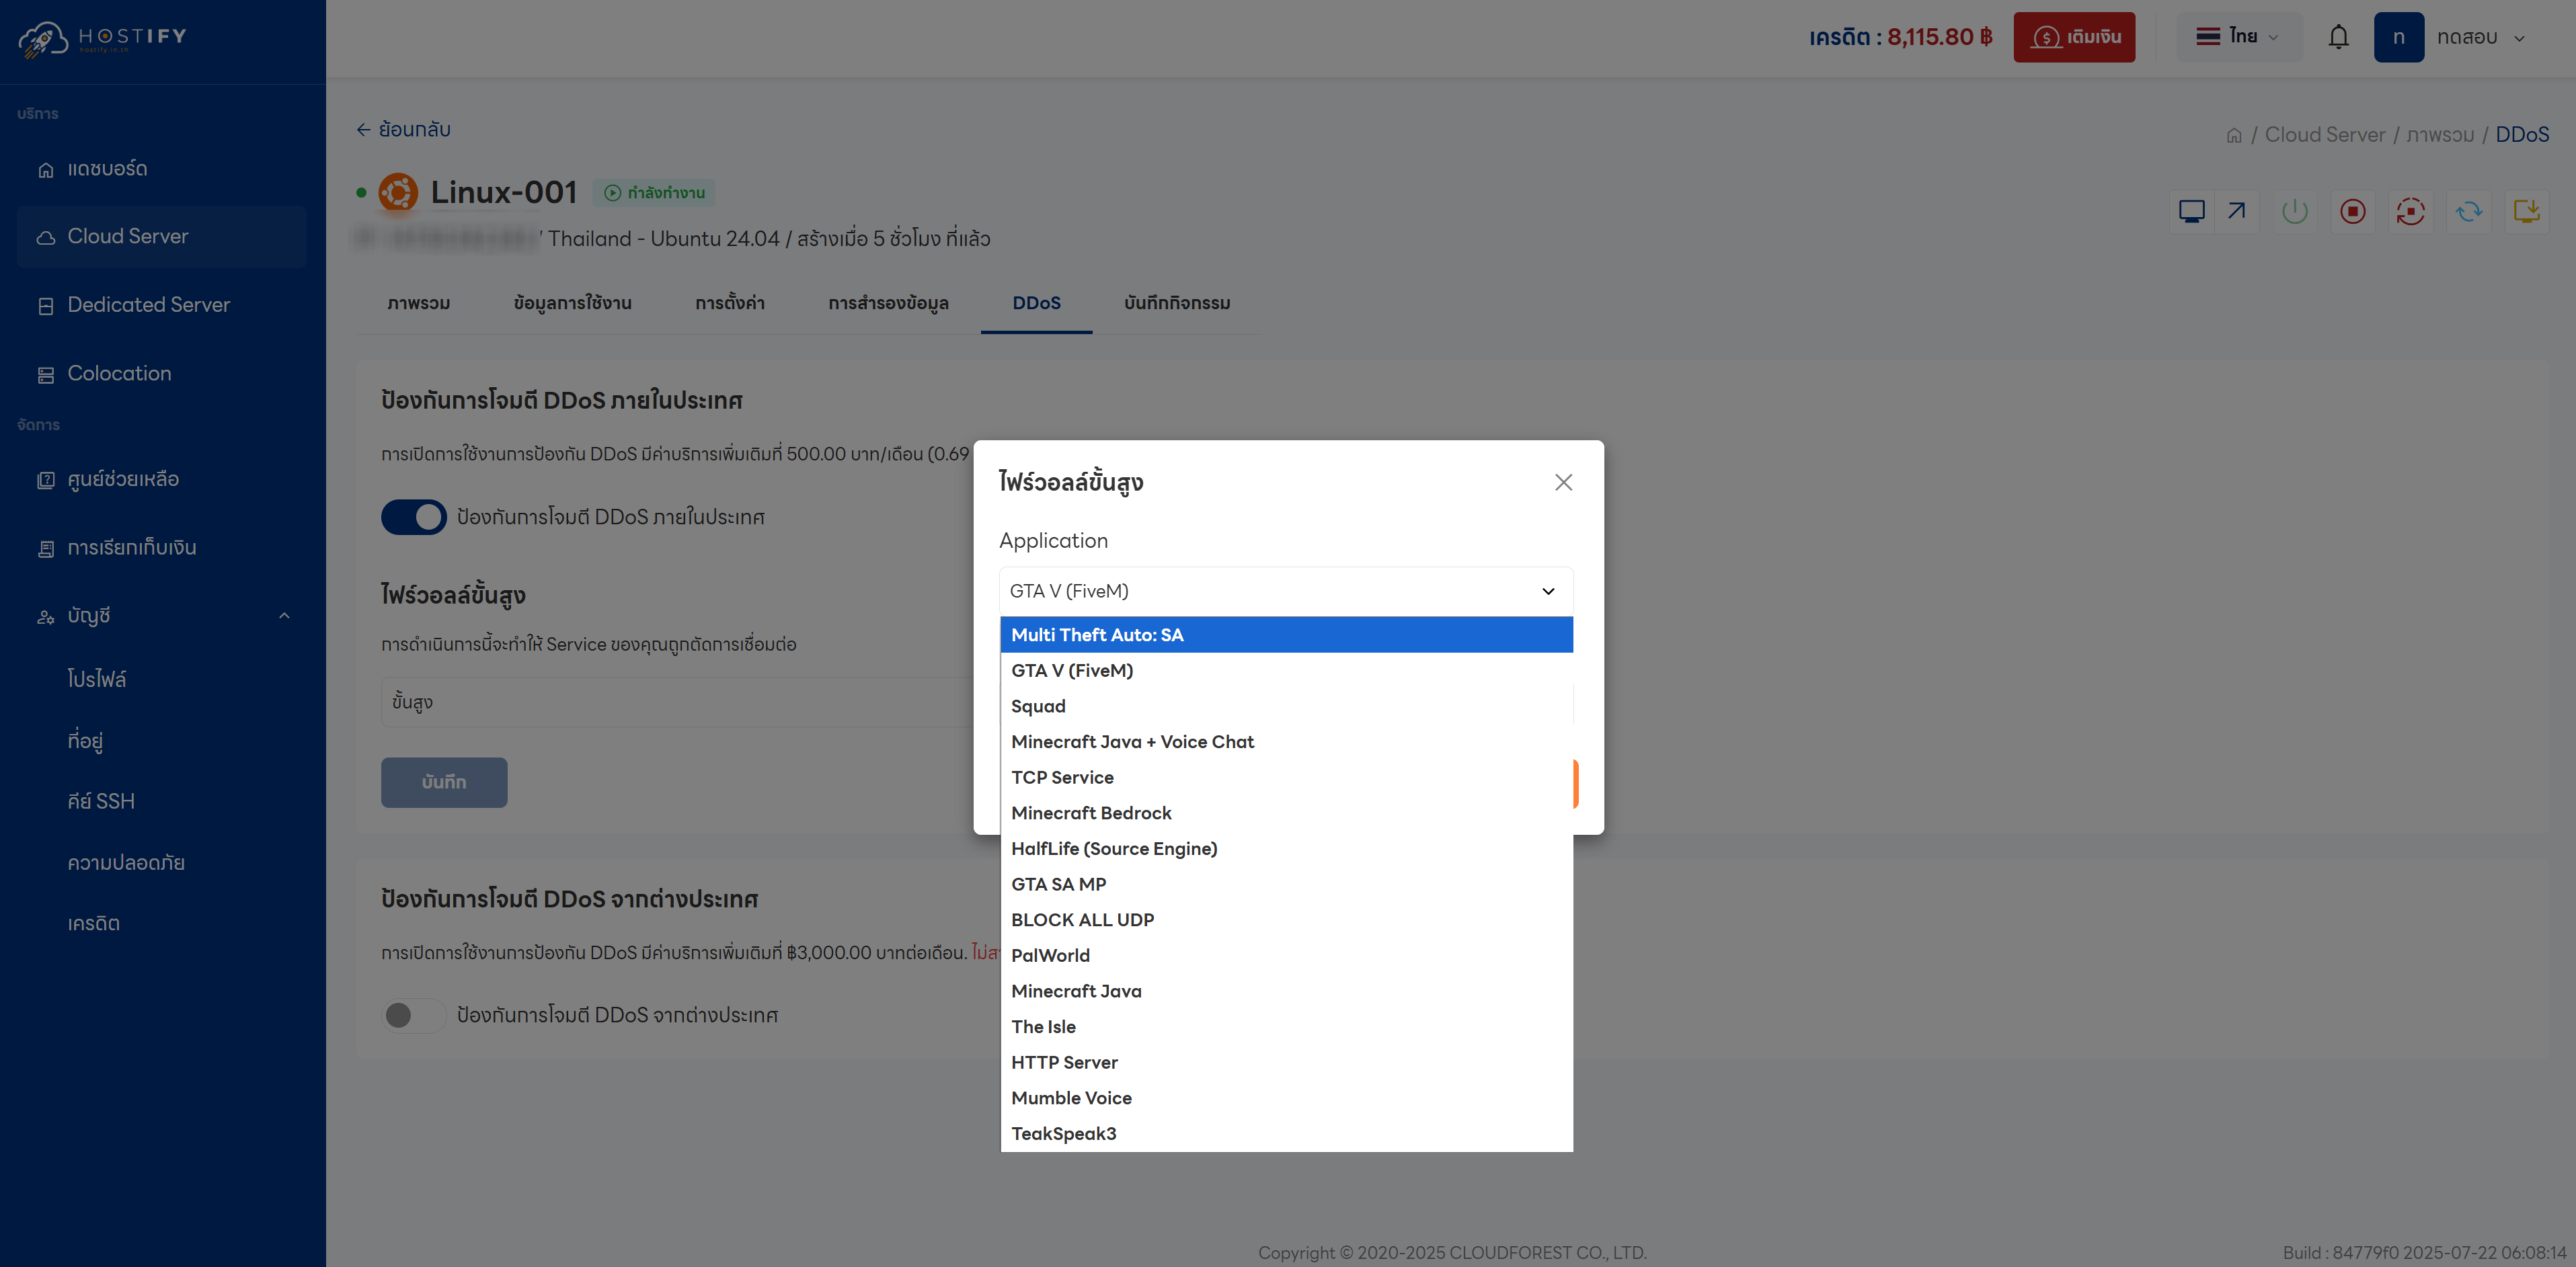Image resolution: width=2576 pixels, height=1267 pixels.
Task: Click the blue refresh icon in server actions
Action: (2469, 211)
